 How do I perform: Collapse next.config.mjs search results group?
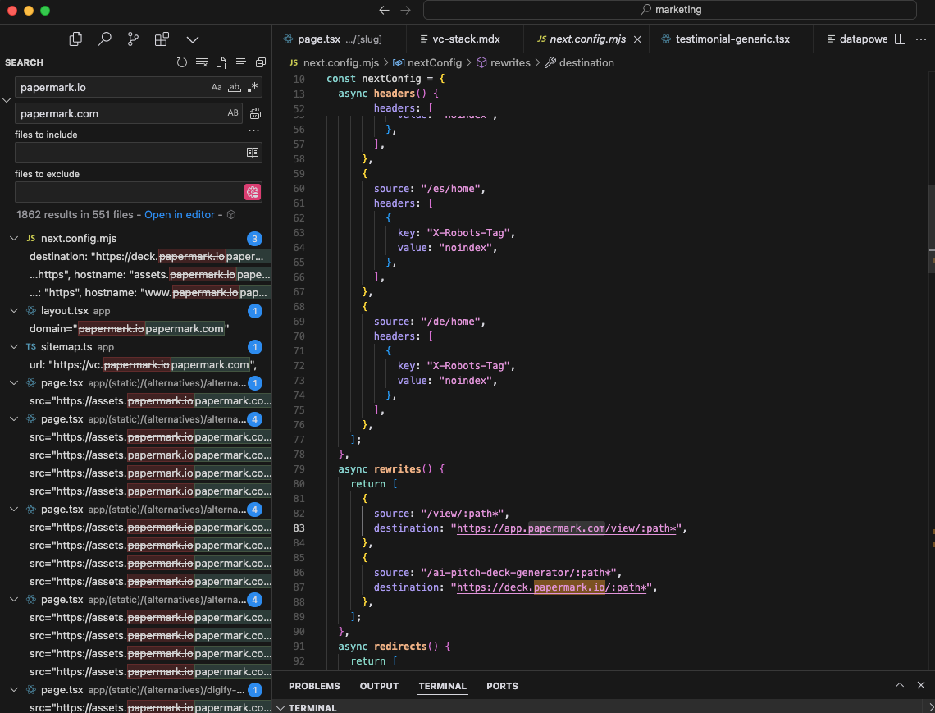click(14, 239)
